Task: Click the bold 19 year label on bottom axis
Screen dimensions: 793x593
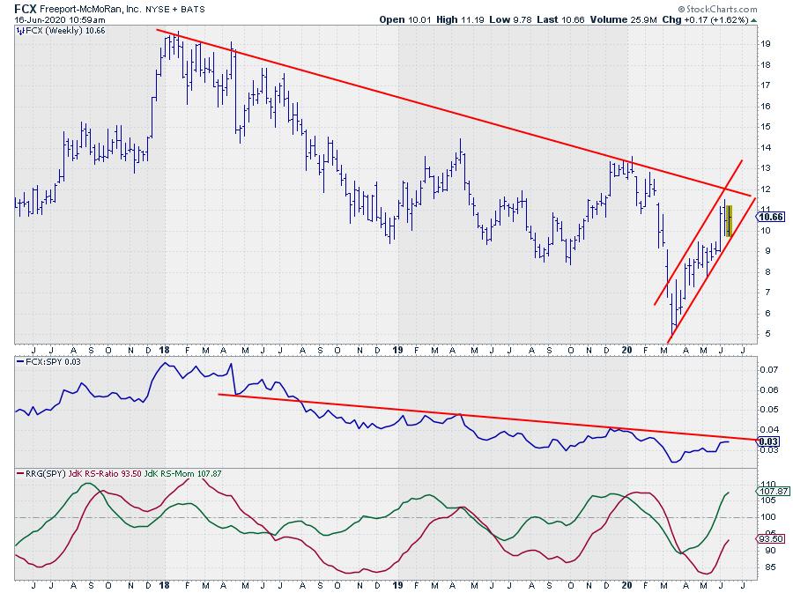Action: click(398, 585)
